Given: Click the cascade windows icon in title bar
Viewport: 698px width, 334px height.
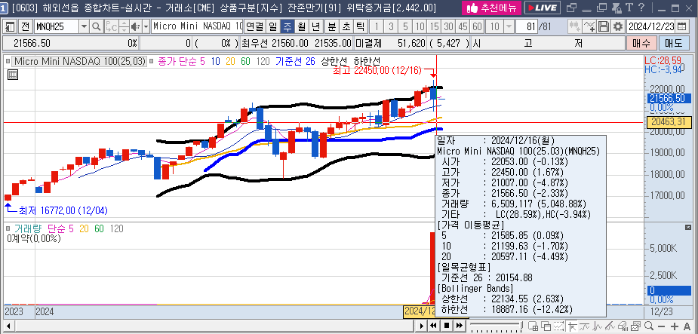Looking at the screenshot, I should click(602, 8).
